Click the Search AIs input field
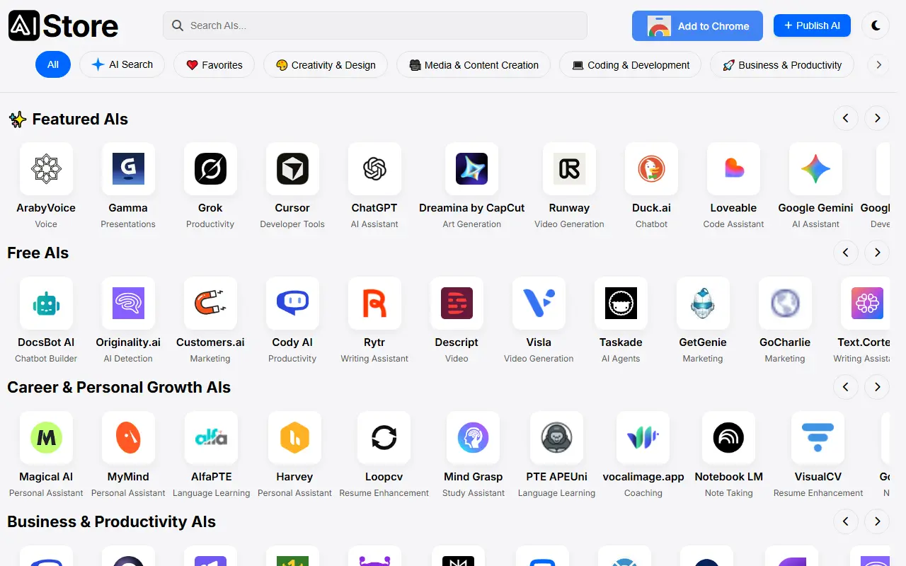 click(375, 25)
